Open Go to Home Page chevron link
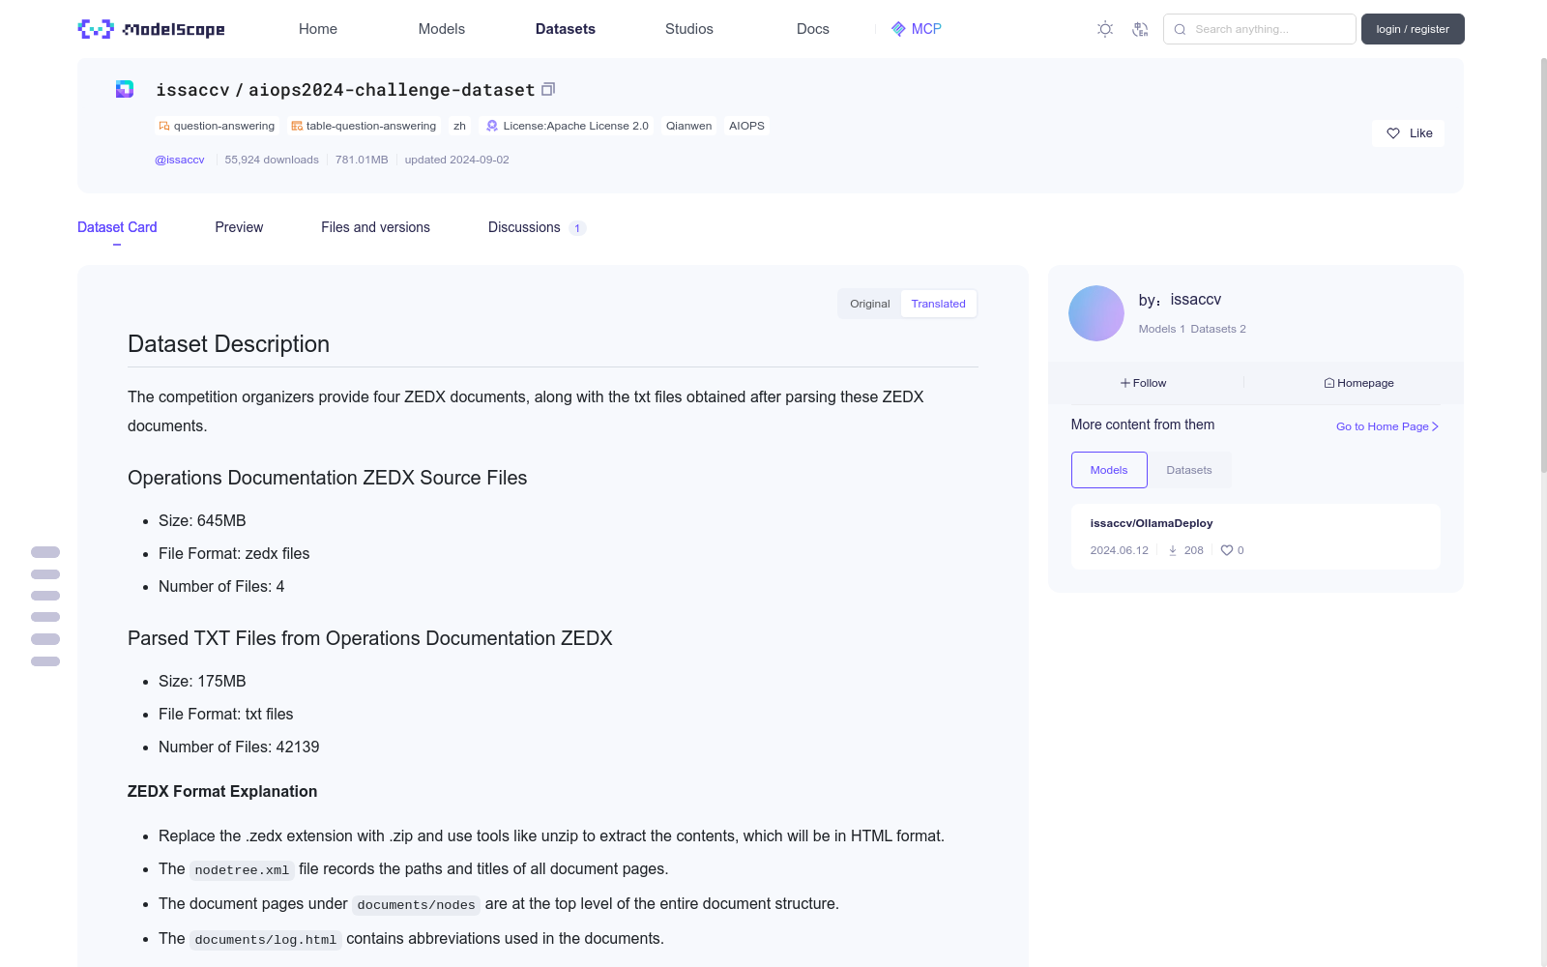This screenshot has height=967, width=1547. point(1387,426)
